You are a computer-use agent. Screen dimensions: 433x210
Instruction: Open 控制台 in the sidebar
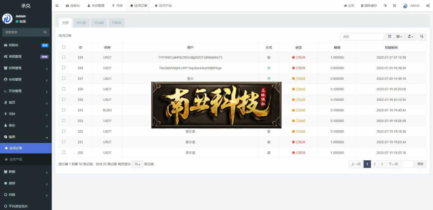[26, 45]
